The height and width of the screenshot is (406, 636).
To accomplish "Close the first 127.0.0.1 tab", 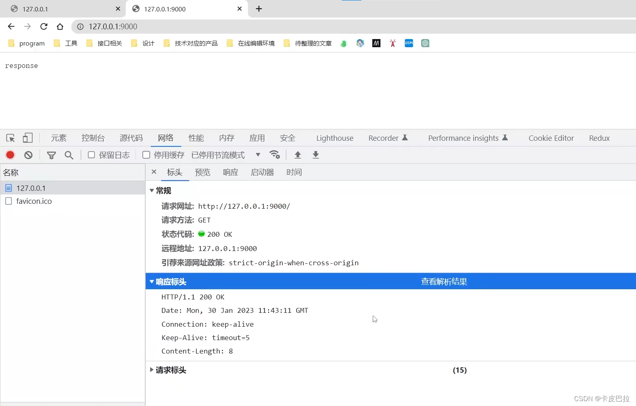I will 118,9.
